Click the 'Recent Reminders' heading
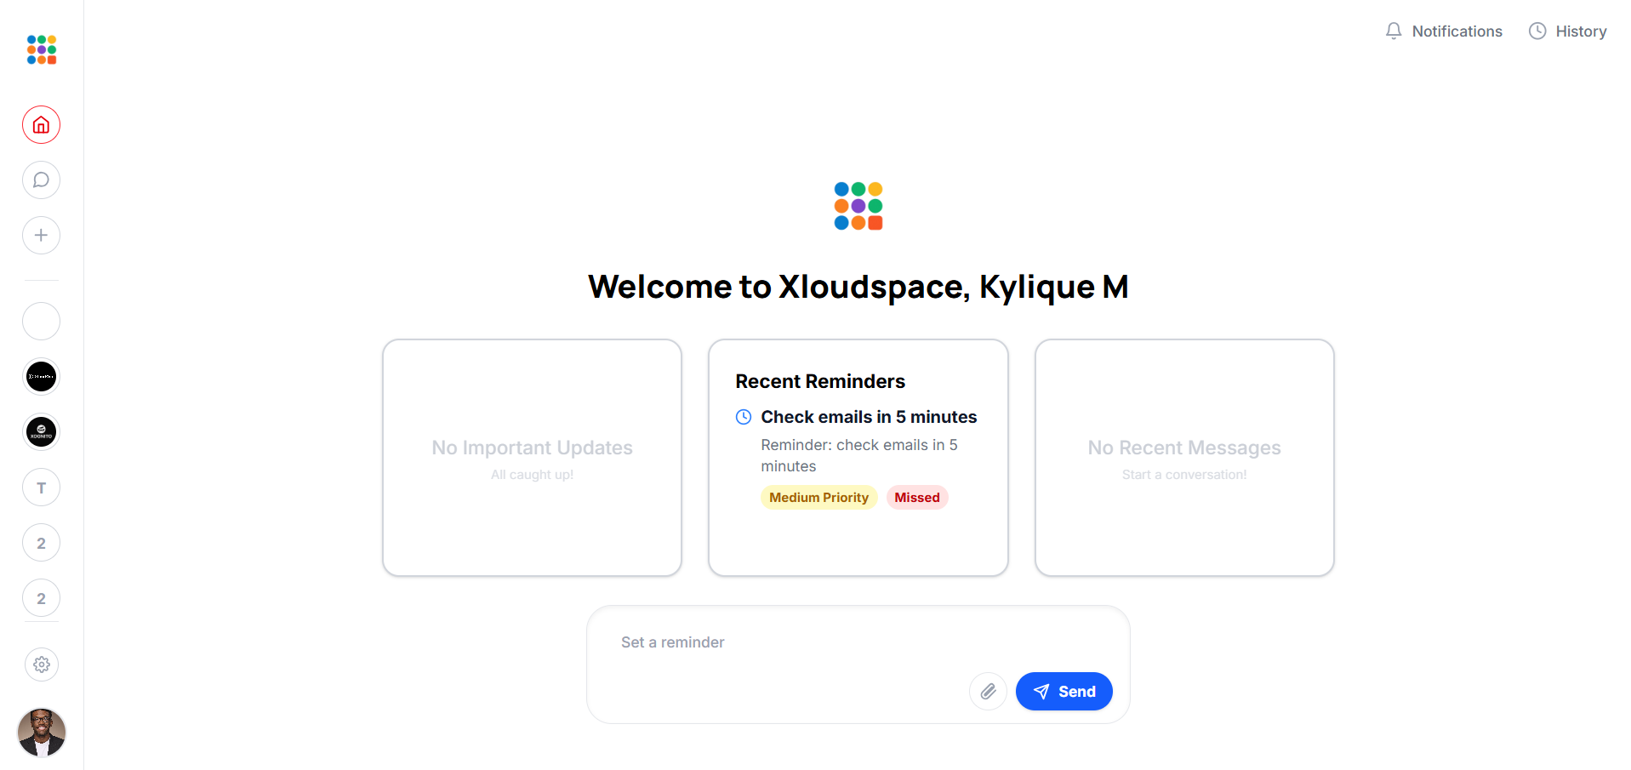The width and height of the screenshot is (1631, 770). click(820, 381)
